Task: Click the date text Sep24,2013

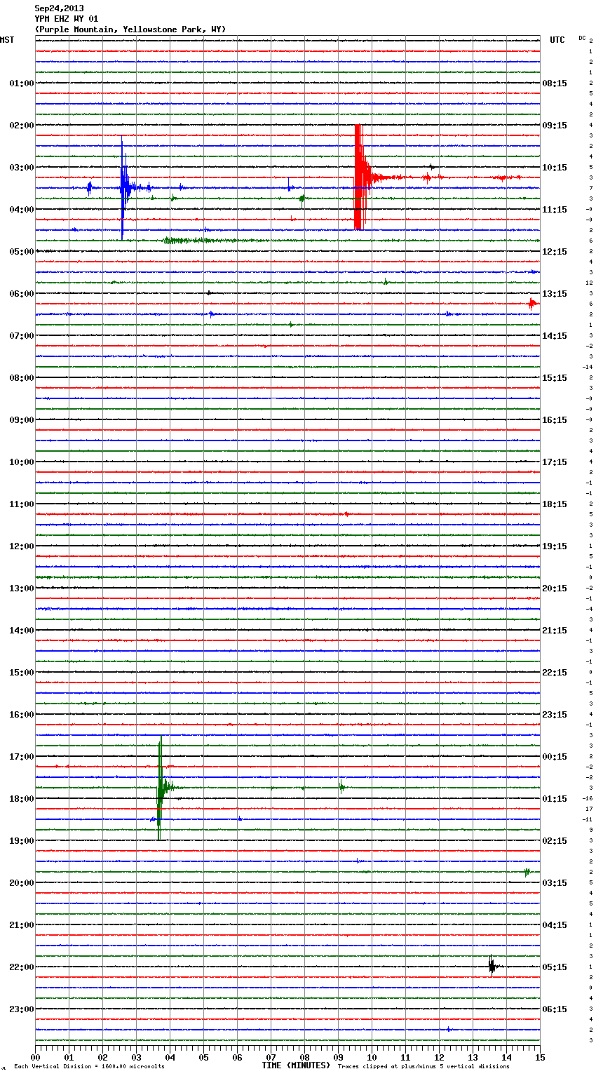Action: coord(59,8)
